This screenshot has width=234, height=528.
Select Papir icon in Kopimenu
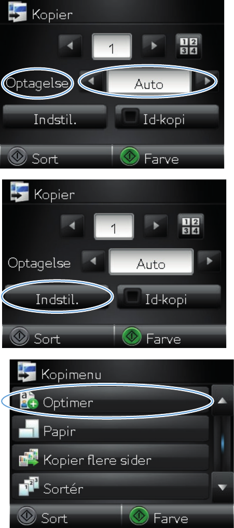click(29, 429)
